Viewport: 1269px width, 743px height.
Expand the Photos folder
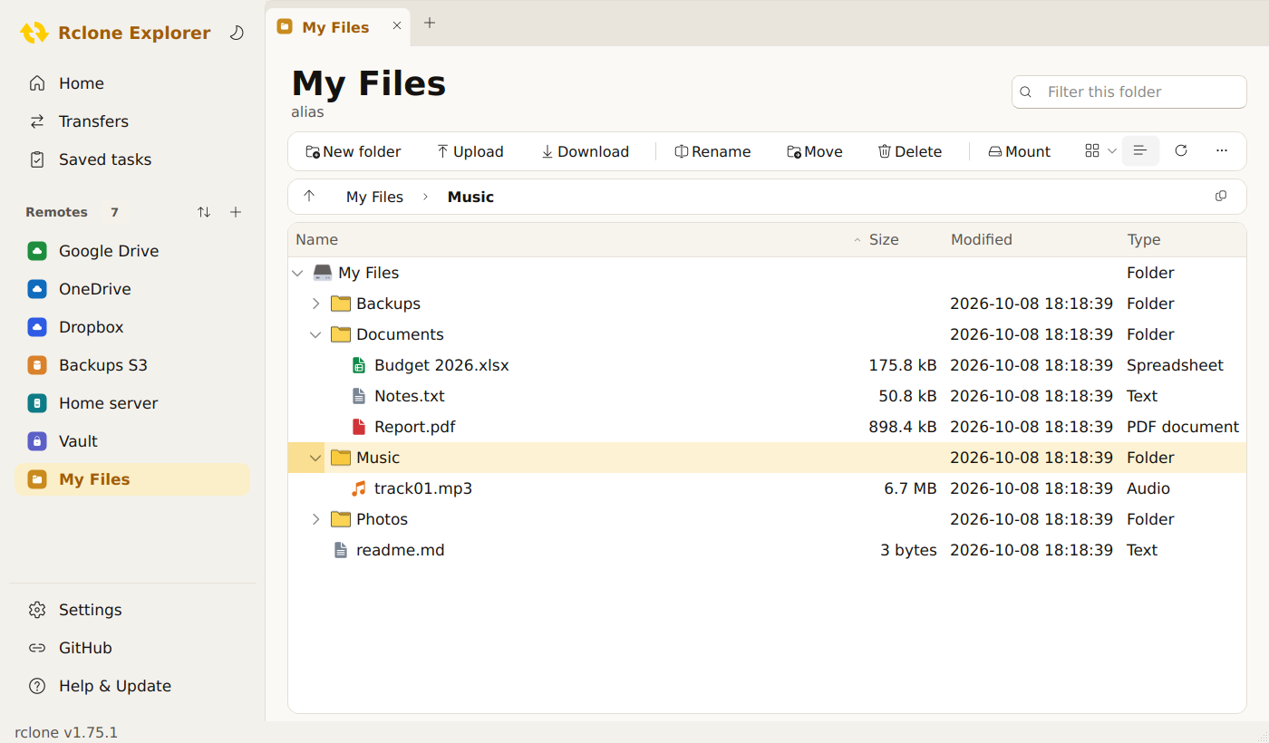(315, 519)
